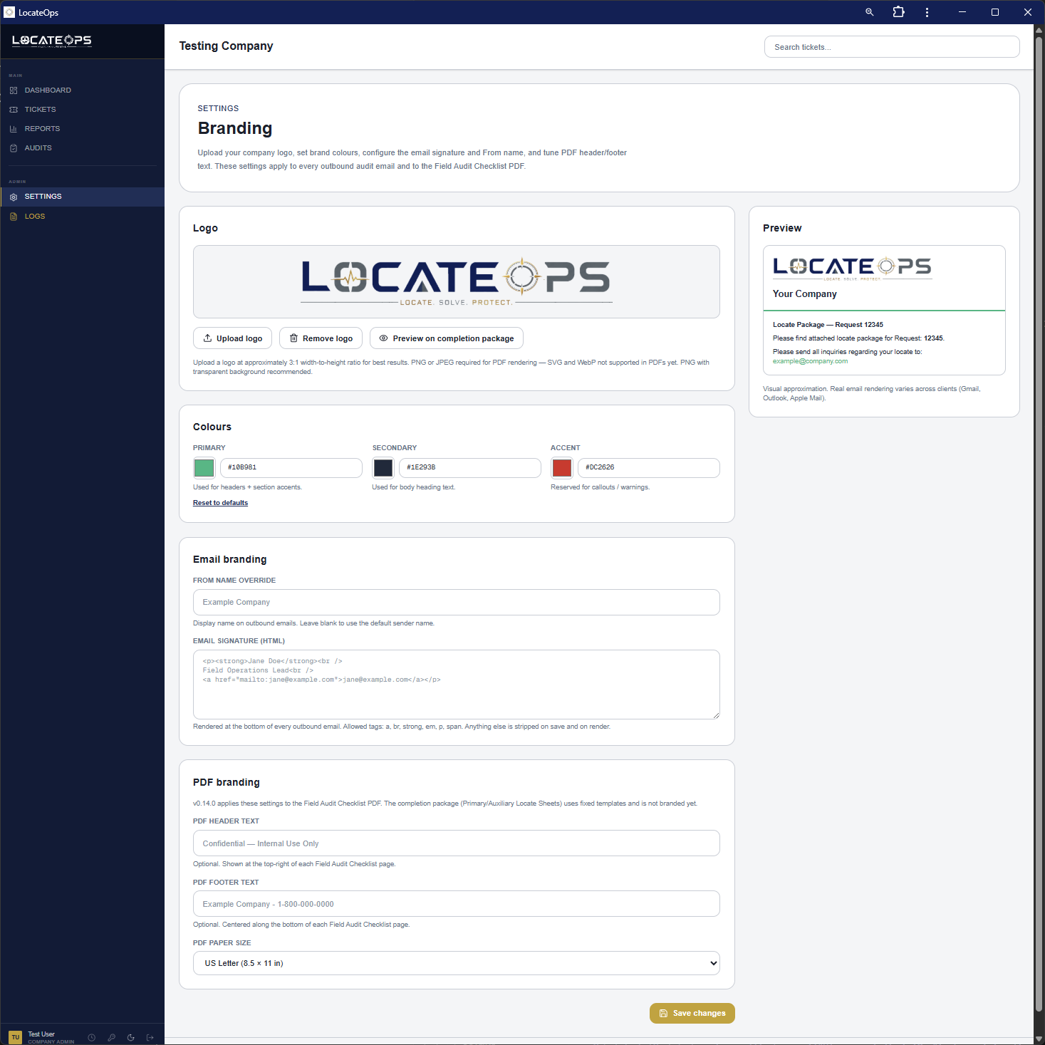The width and height of the screenshot is (1045, 1045).
Task: Click the PDF Header Text field
Action: pos(457,843)
